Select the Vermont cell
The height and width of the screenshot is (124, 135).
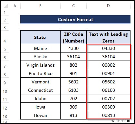(x=40, y=82)
